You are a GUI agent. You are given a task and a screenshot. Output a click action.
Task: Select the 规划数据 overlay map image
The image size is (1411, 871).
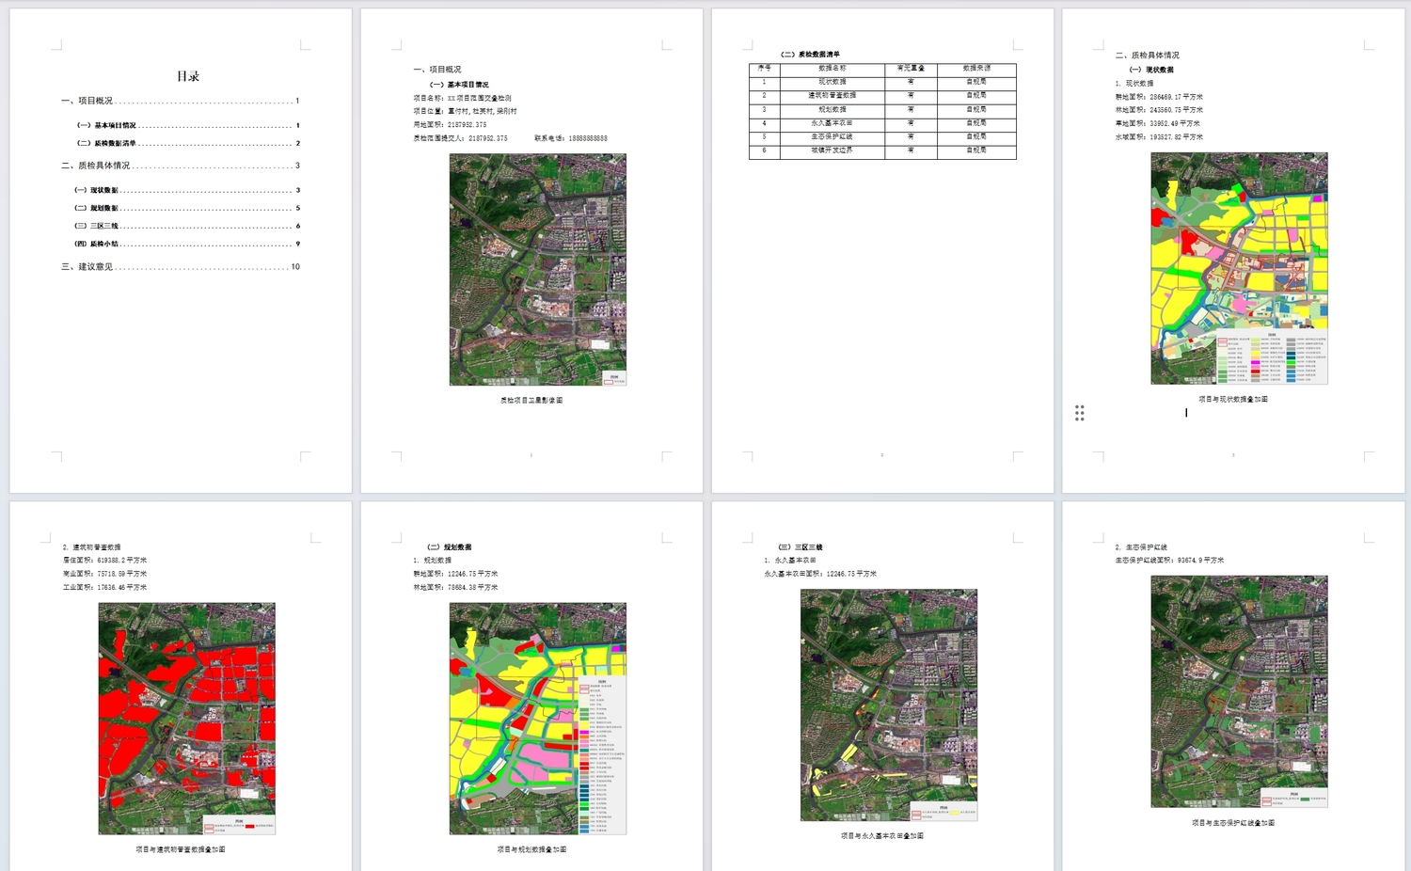click(x=538, y=719)
